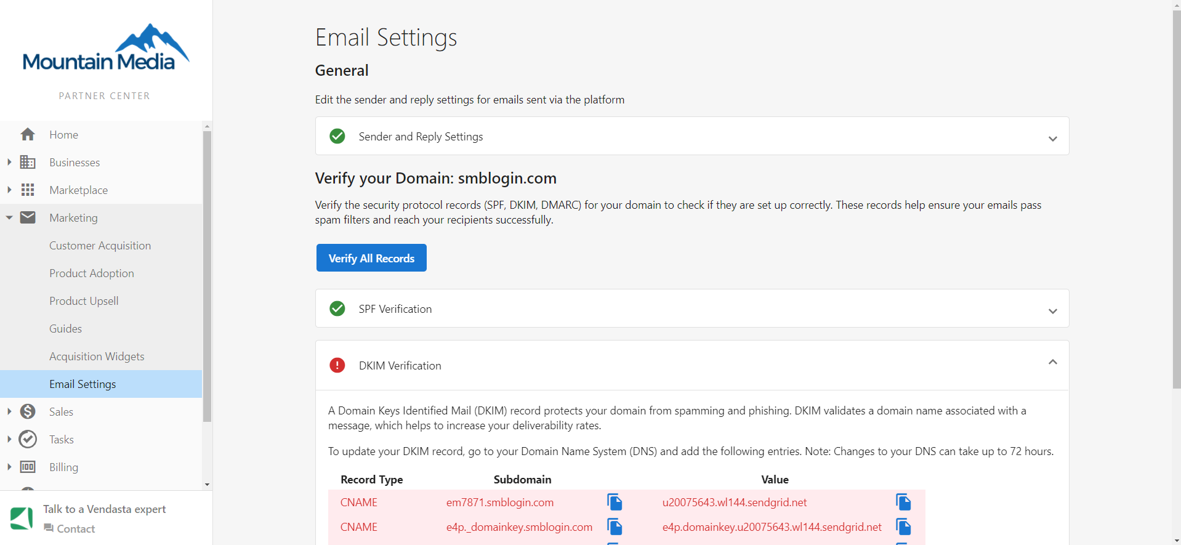The image size is (1181, 545).
Task: Click green check beside Sender and Reply Settings
Action: pos(337,136)
